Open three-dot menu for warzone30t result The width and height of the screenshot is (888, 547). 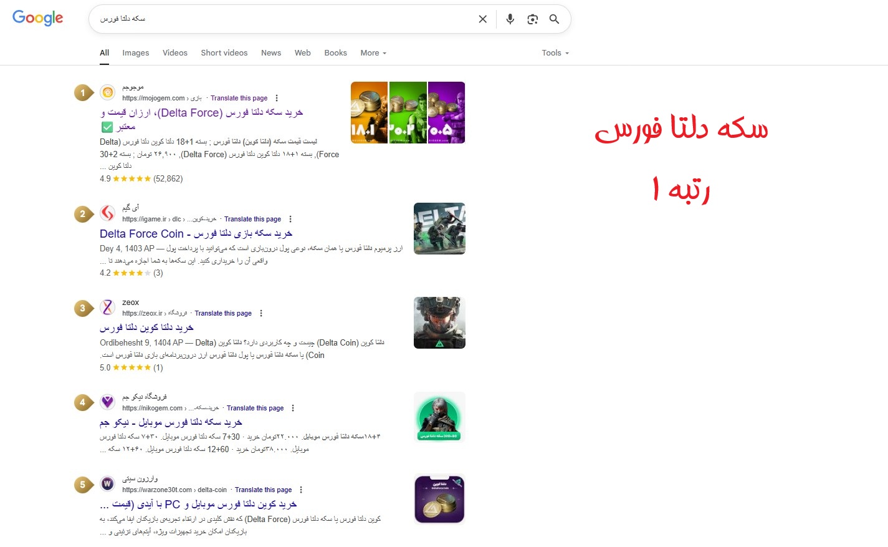[301, 490]
